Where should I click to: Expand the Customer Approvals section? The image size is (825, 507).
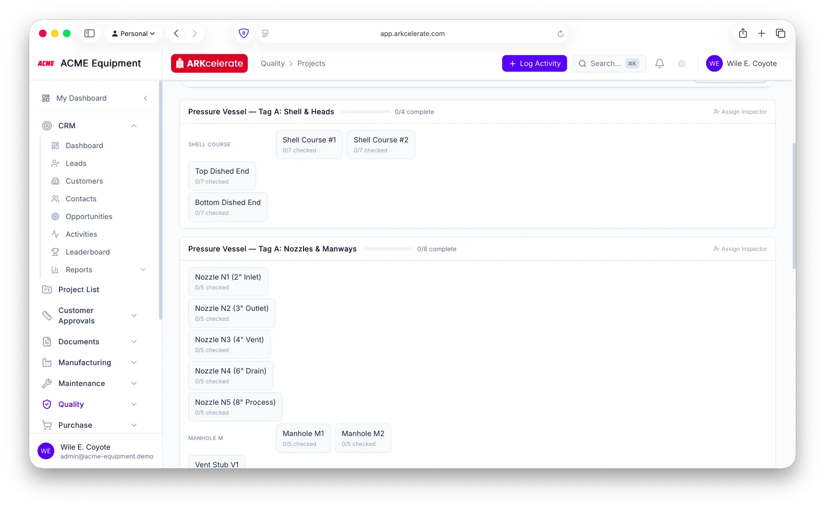(134, 316)
